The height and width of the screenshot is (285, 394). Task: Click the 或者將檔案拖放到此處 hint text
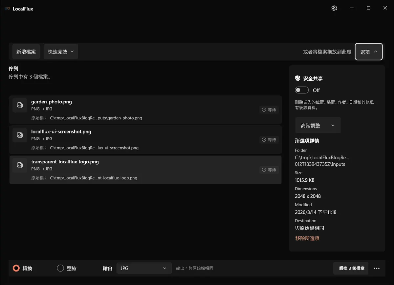[x=327, y=52]
